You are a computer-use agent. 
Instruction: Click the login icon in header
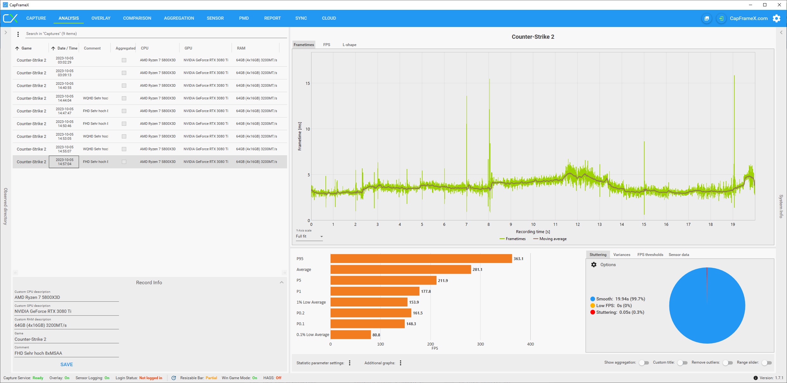click(721, 18)
